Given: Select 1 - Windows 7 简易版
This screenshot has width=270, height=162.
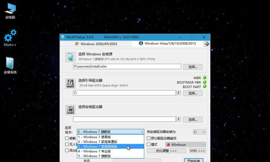Looking at the screenshot, I should [x=111, y=137].
